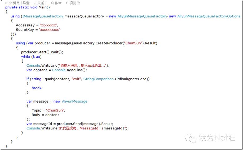Click the "1 名作者，1 项更改" CodeLens link

pos(64,3)
